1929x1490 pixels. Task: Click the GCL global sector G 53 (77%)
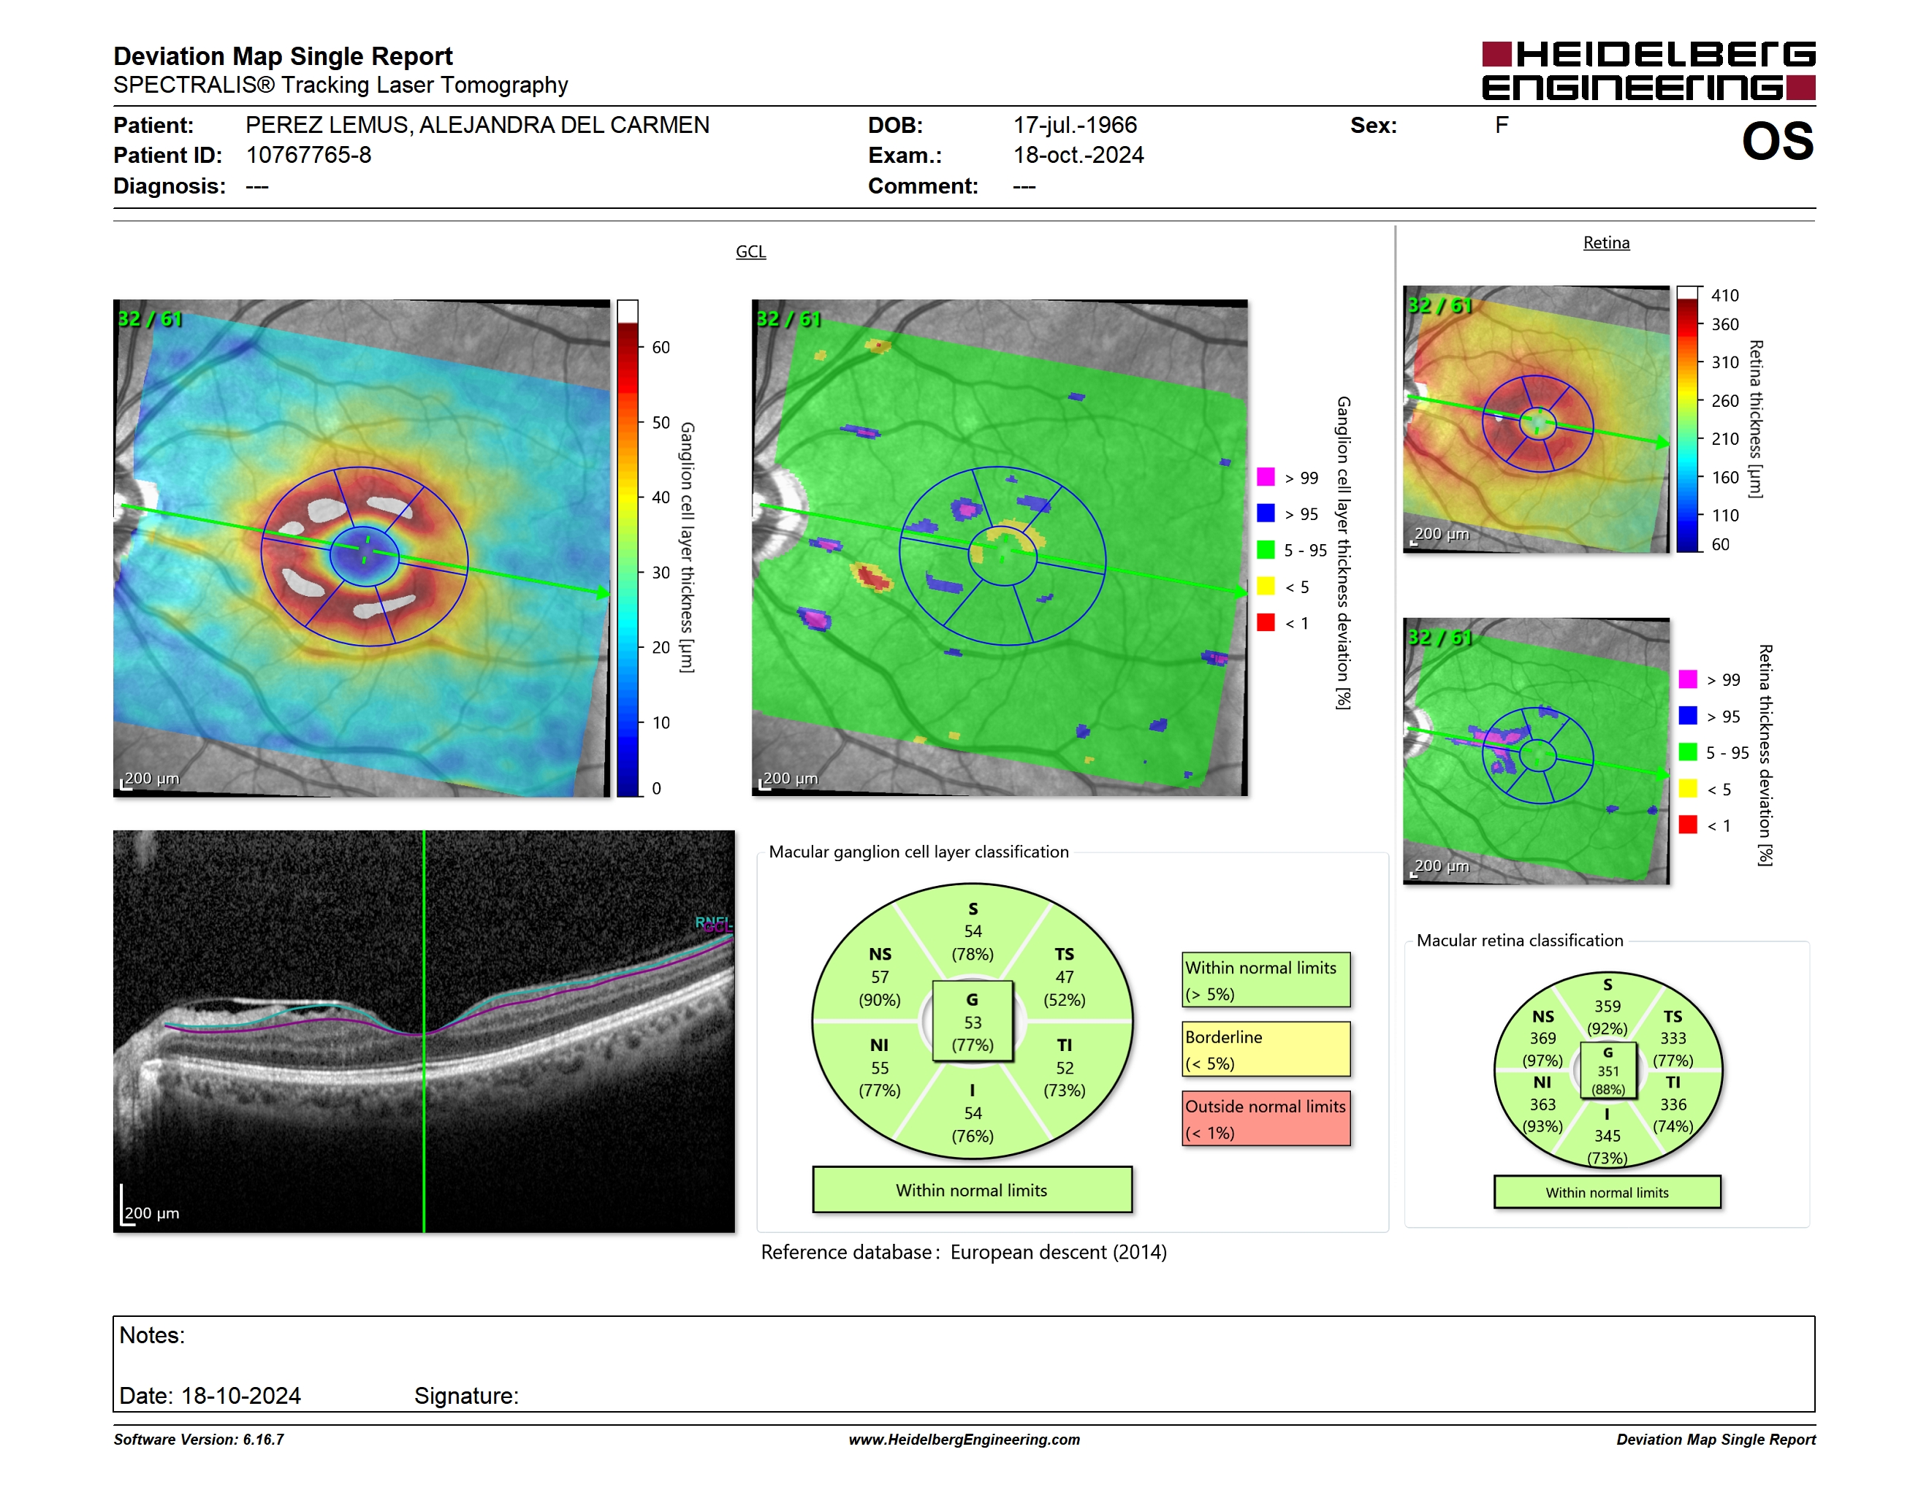(x=973, y=1022)
